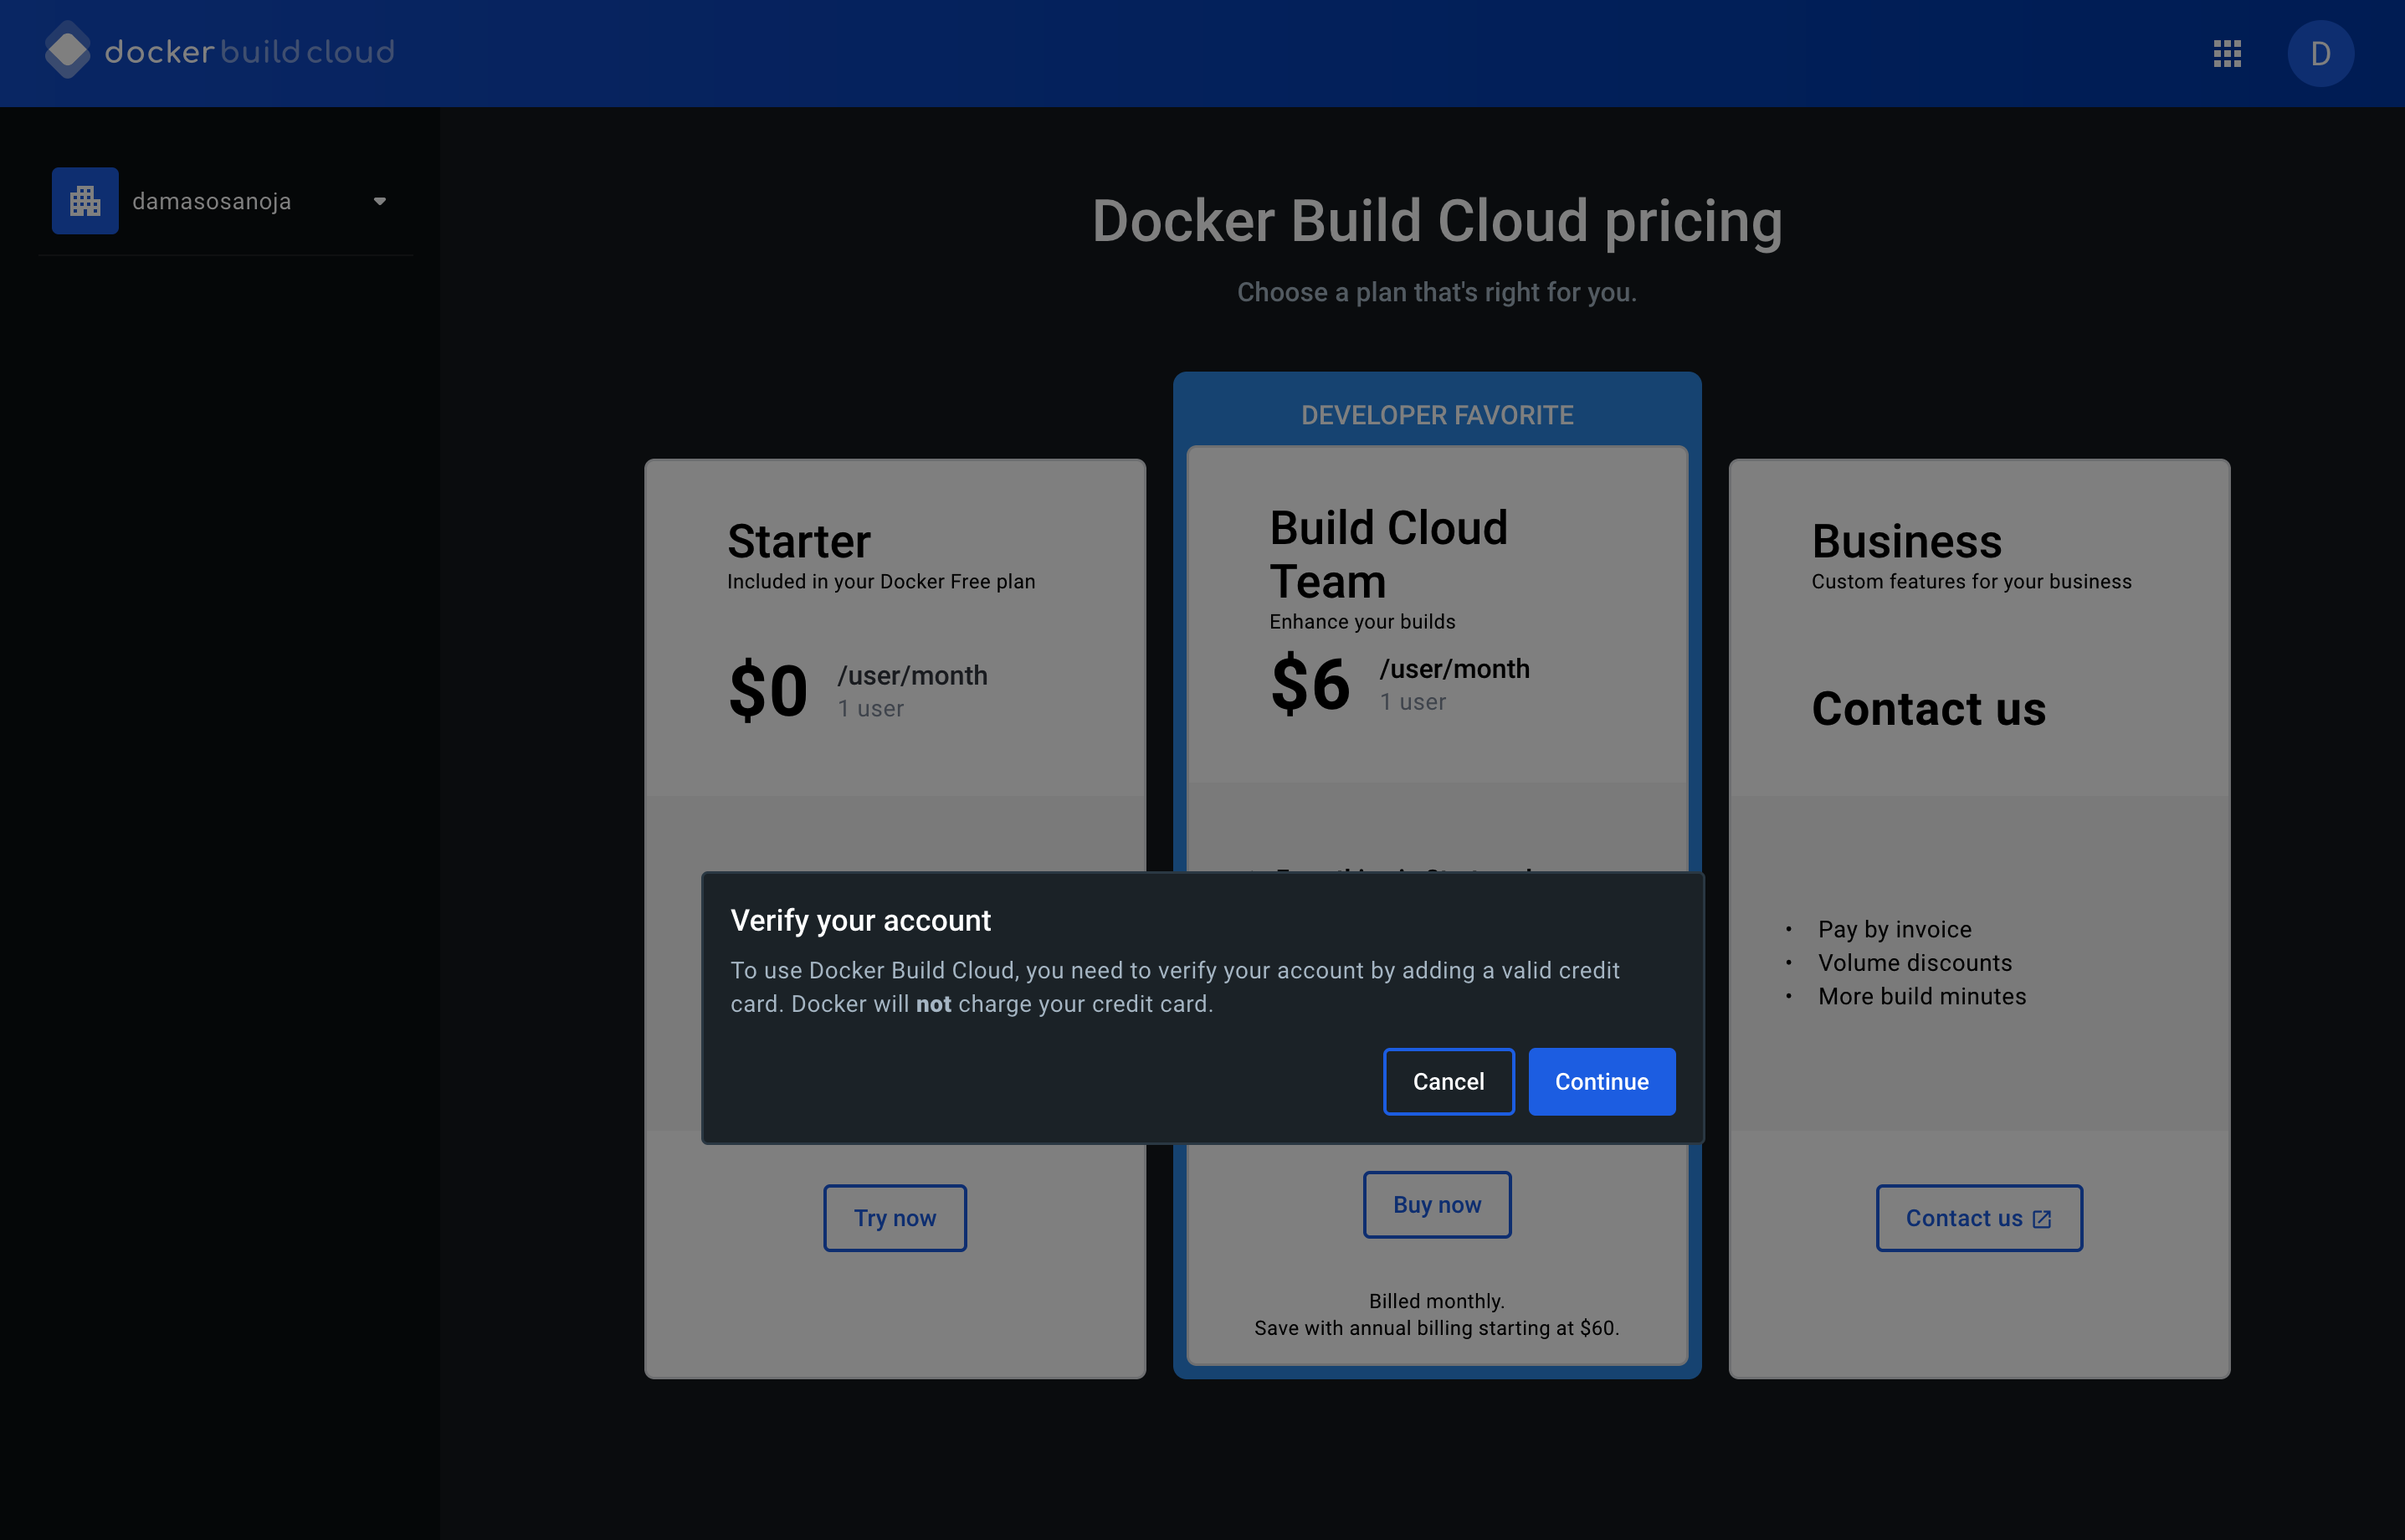The image size is (2405, 1540).
Task: Click the Docker Build Cloud pricing title
Action: [x=1437, y=220]
